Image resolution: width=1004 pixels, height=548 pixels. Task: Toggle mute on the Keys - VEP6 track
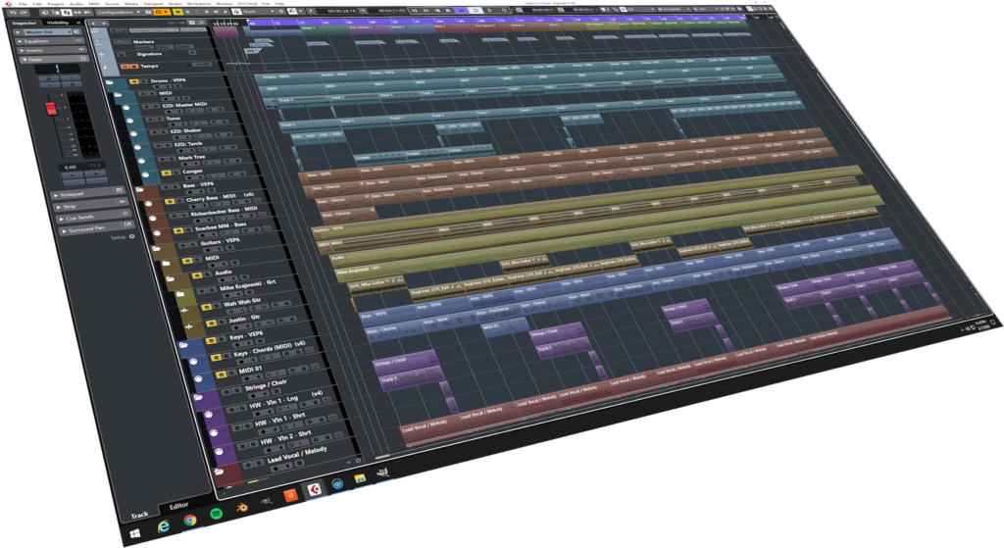210,340
